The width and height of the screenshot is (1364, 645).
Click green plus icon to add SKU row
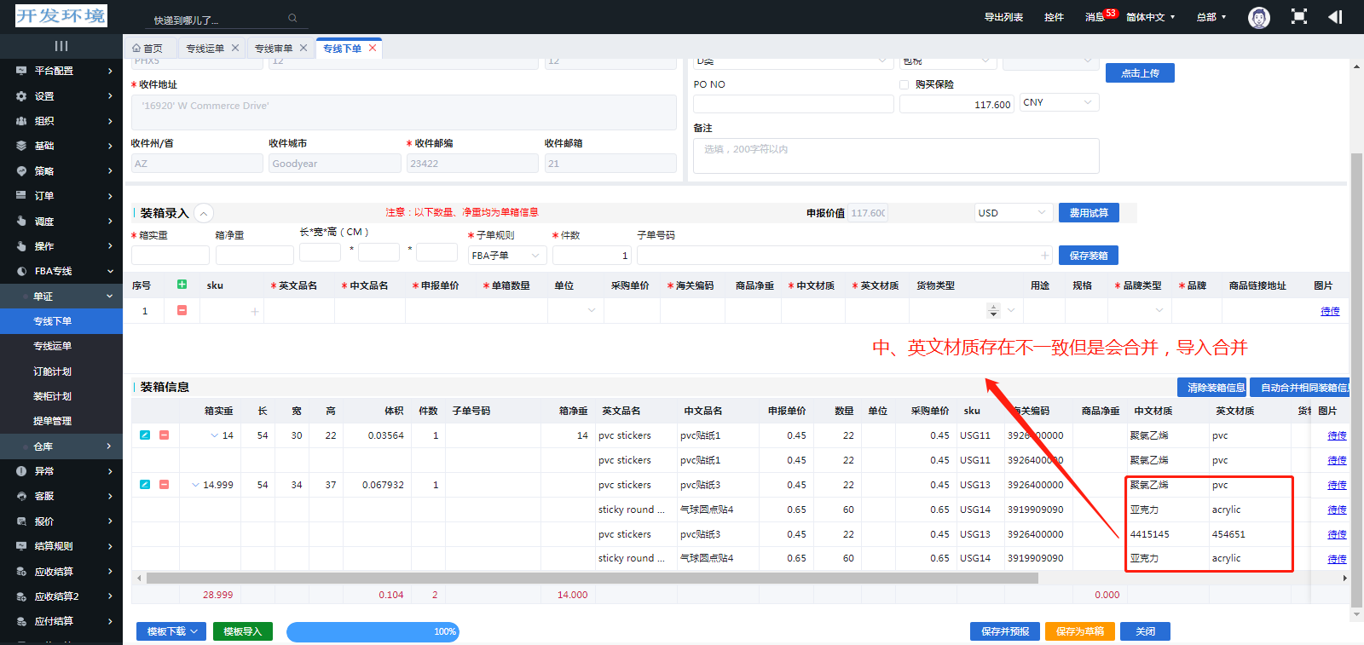182,285
